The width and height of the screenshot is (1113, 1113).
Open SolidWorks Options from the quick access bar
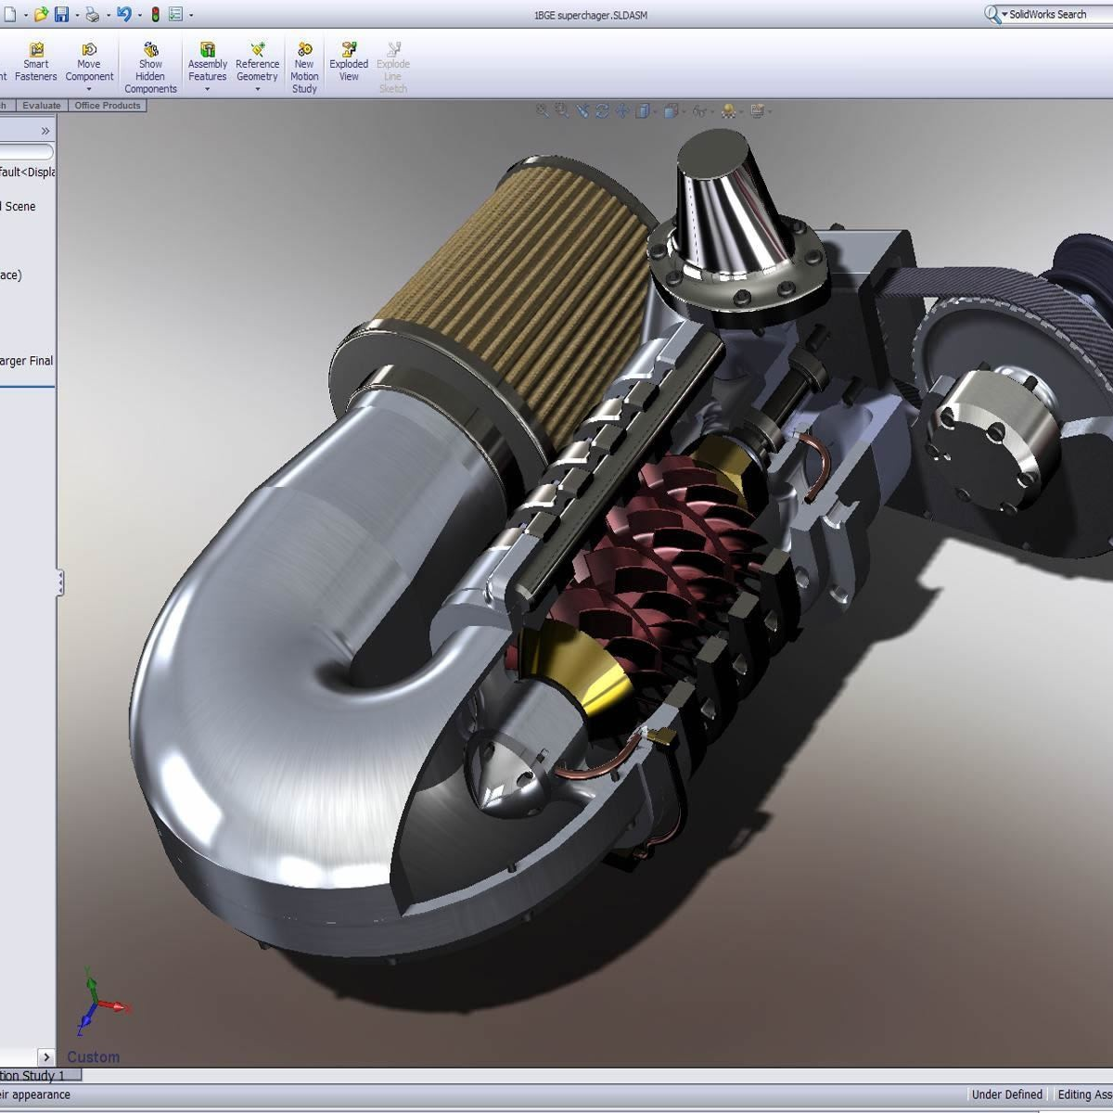click(176, 14)
